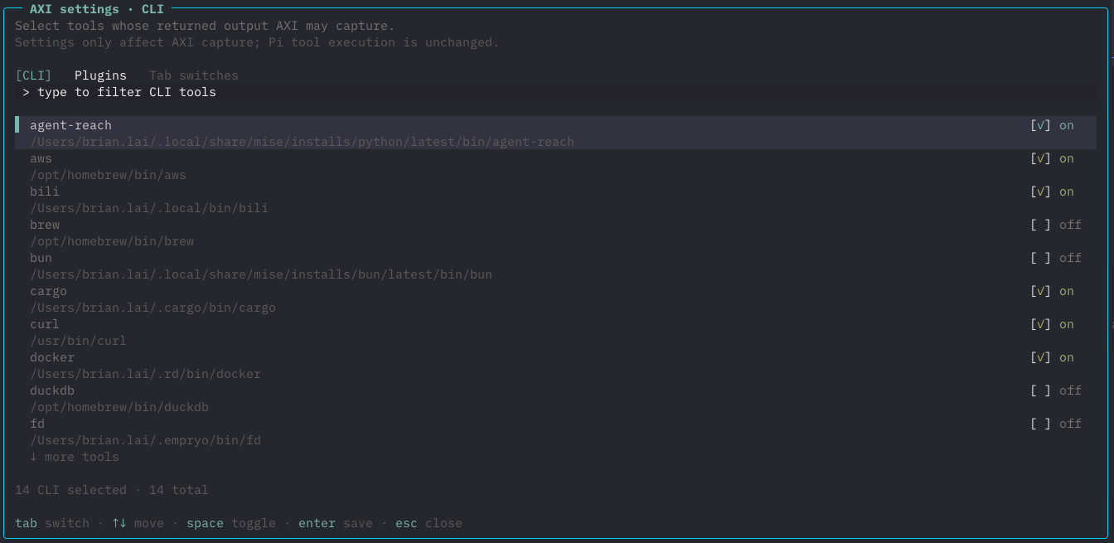
Task: Select the duckdb tool name
Action: tap(52, 390)
